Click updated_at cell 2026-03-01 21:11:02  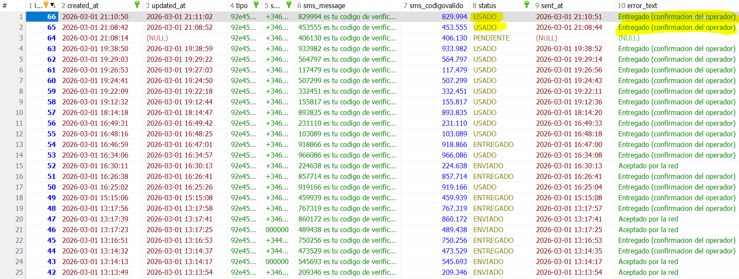coord(179,17)
